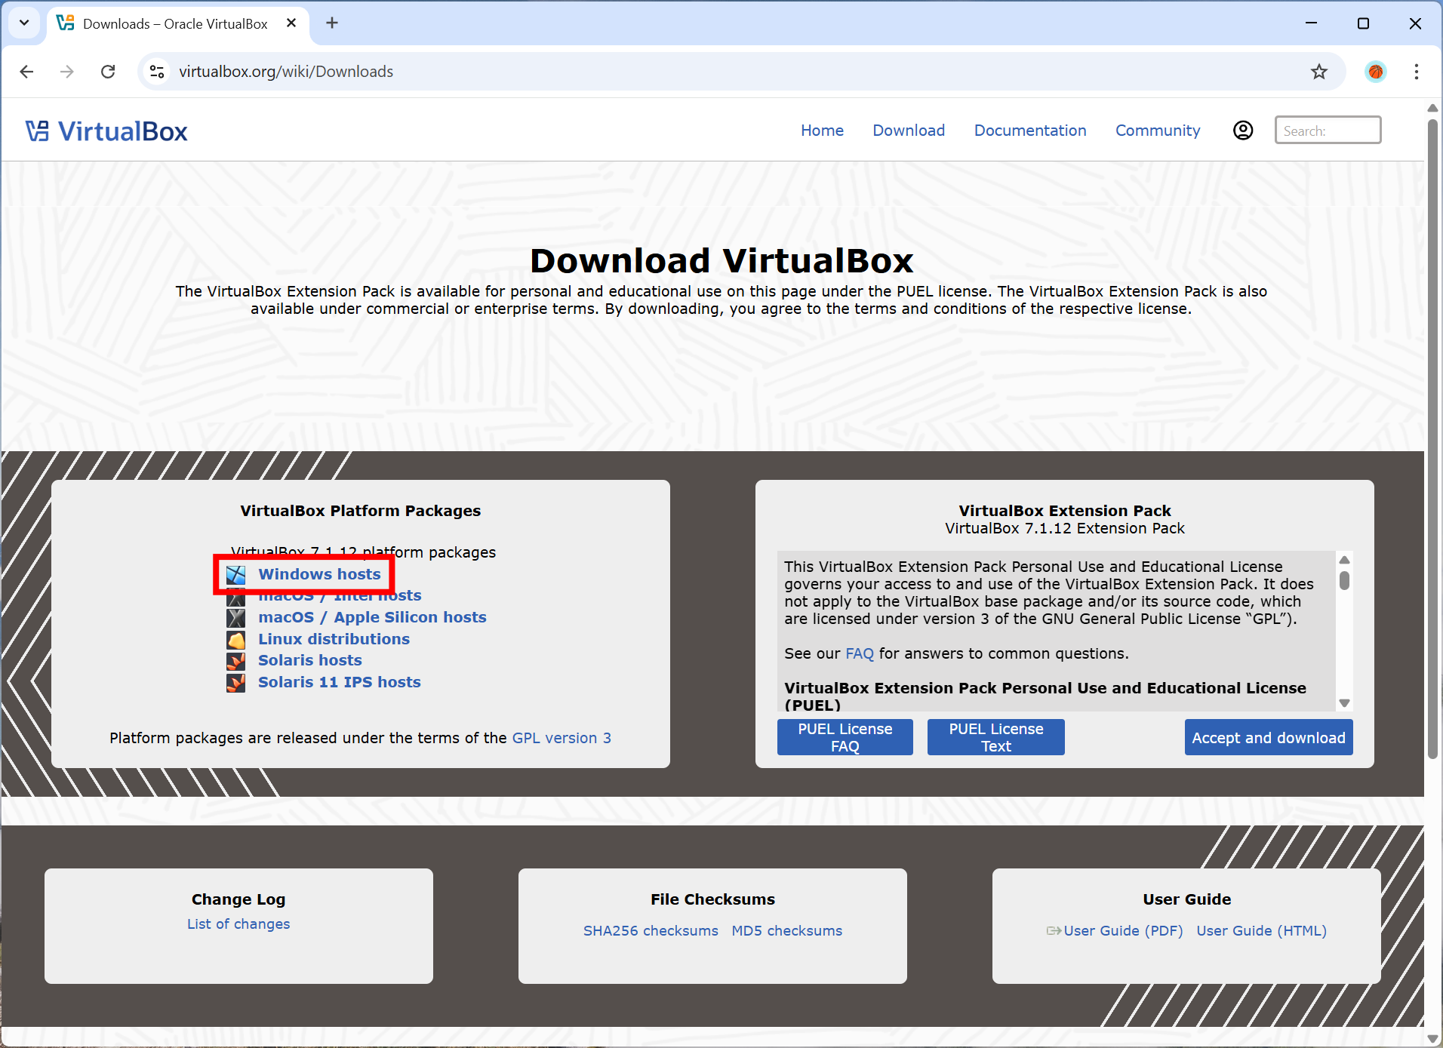The height and width of the screenshot is (1048, 1443).
Task: Click inside the Search field
Action: [1327, 130]
